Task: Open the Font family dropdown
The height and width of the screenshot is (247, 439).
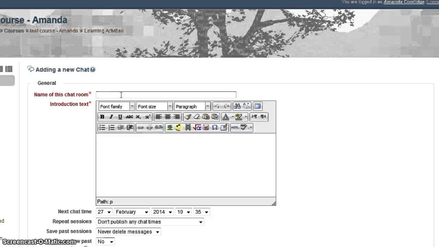Action: pos(117,106)
